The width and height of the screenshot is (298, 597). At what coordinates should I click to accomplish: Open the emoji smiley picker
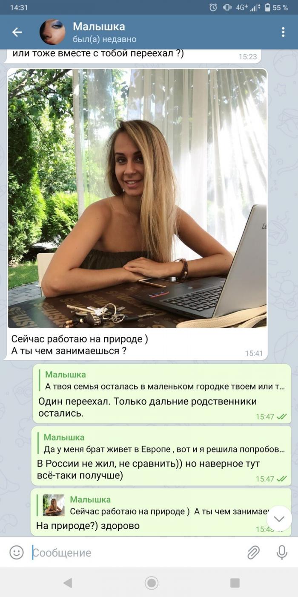click(16, 553)
